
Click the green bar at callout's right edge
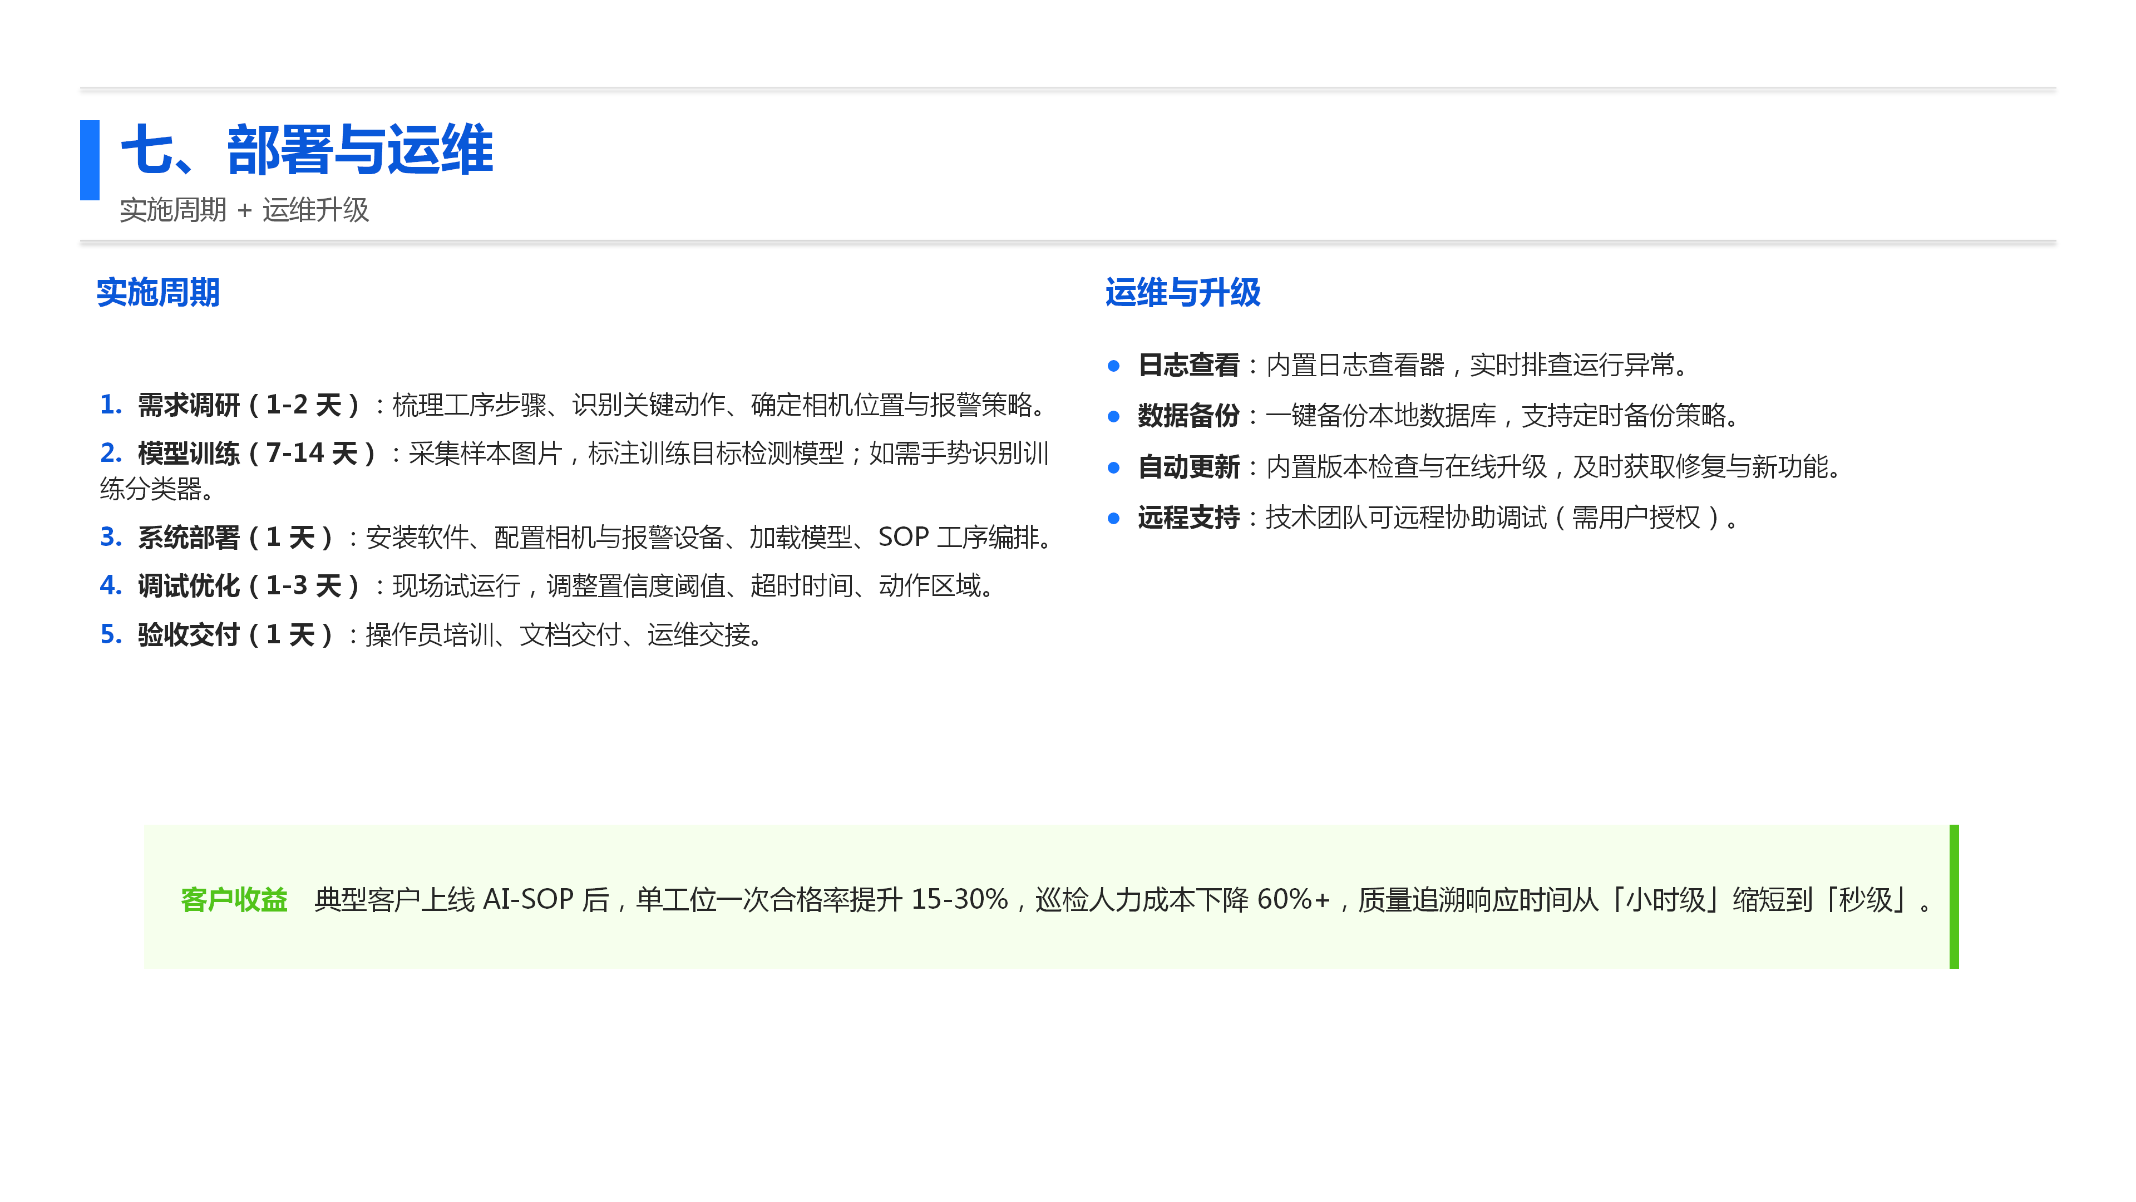[x=1955, y=896]
